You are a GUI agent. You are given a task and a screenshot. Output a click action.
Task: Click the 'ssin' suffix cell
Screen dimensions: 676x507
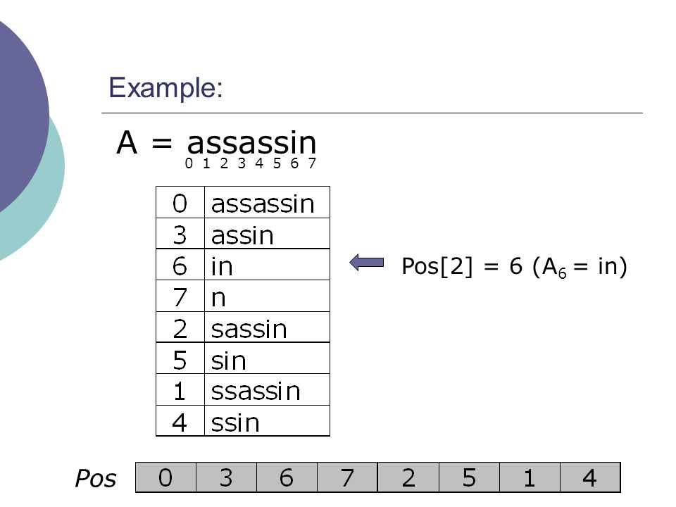coord(267,421)
